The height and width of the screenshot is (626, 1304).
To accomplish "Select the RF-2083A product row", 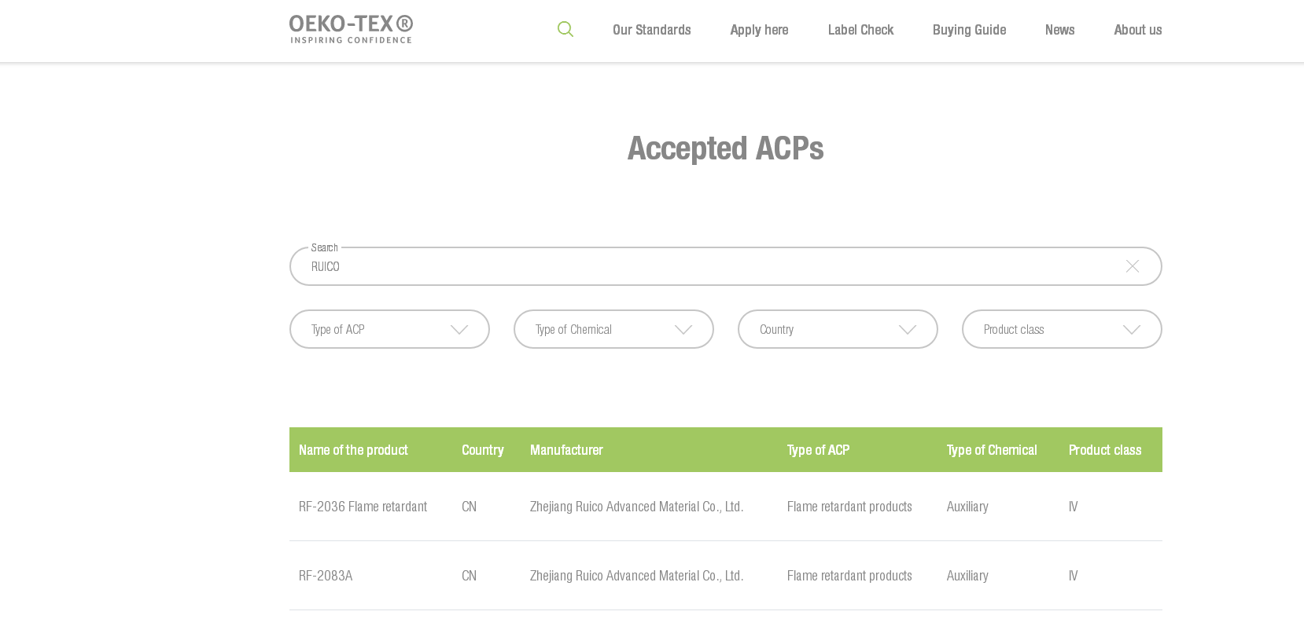I will point(326,576).
